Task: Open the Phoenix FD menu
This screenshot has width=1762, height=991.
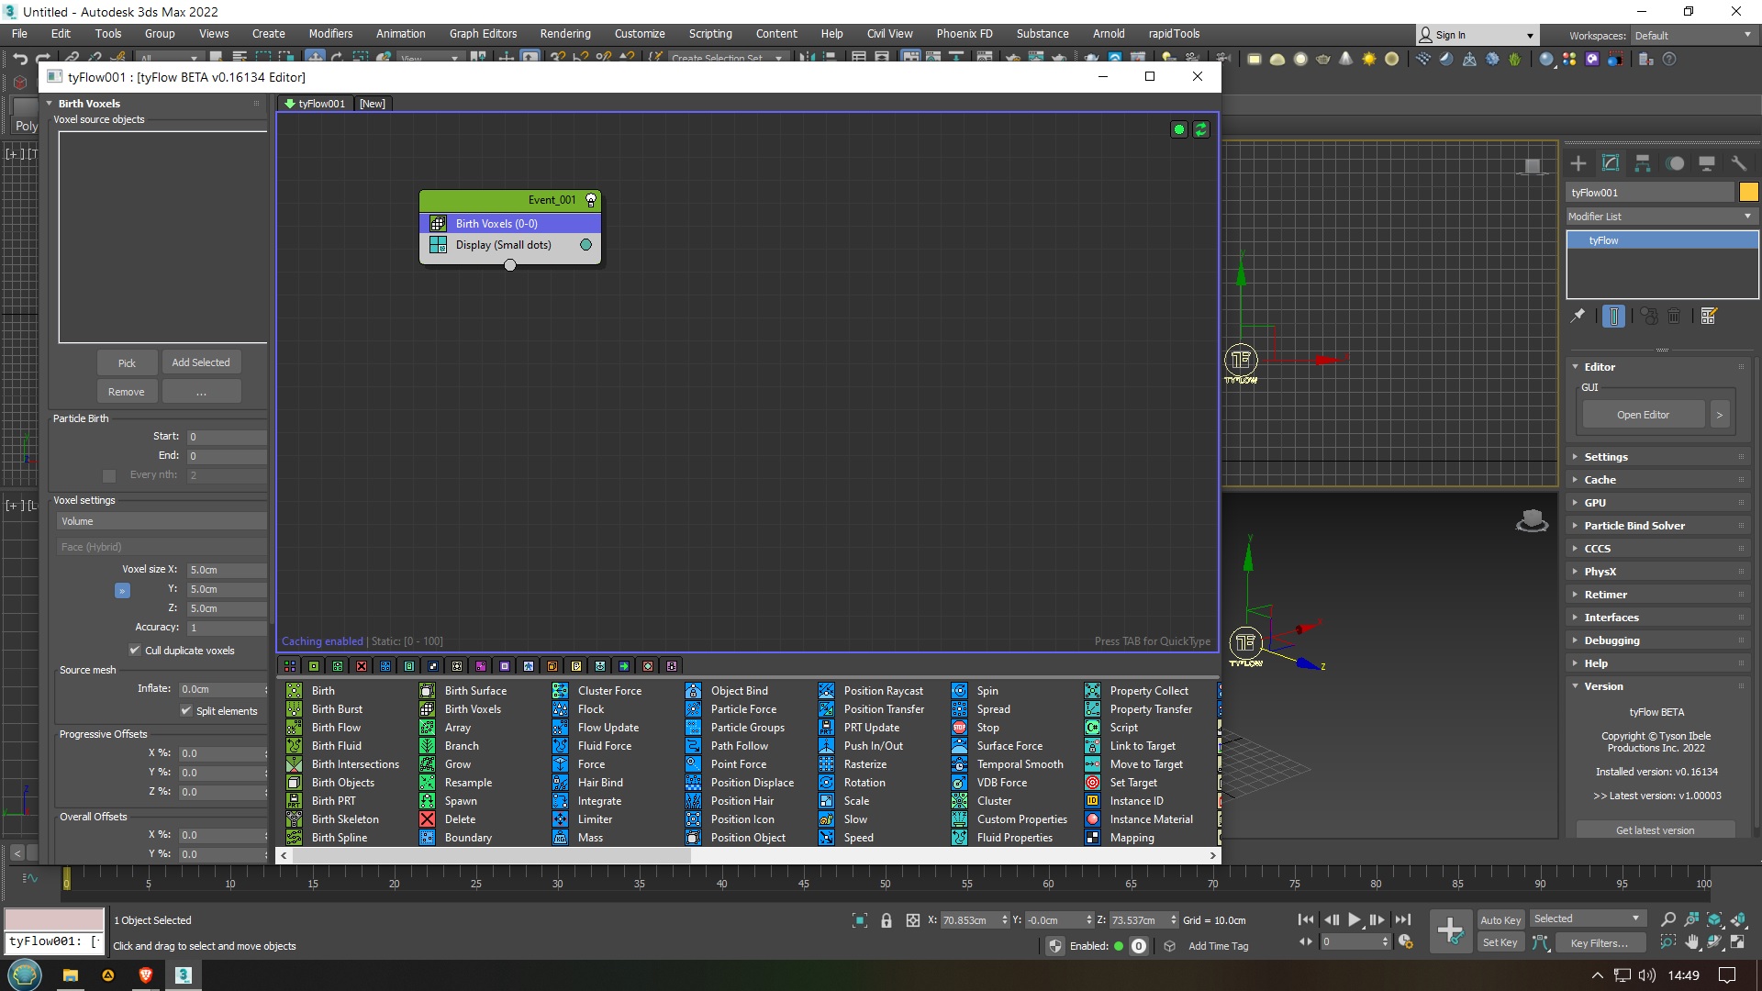Action: click(x=965, y=34)
